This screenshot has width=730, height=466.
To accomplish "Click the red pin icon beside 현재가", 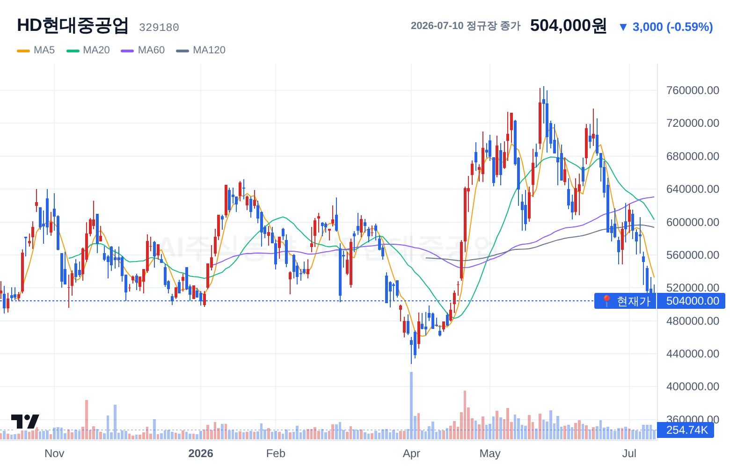I will tap(606, 301).
